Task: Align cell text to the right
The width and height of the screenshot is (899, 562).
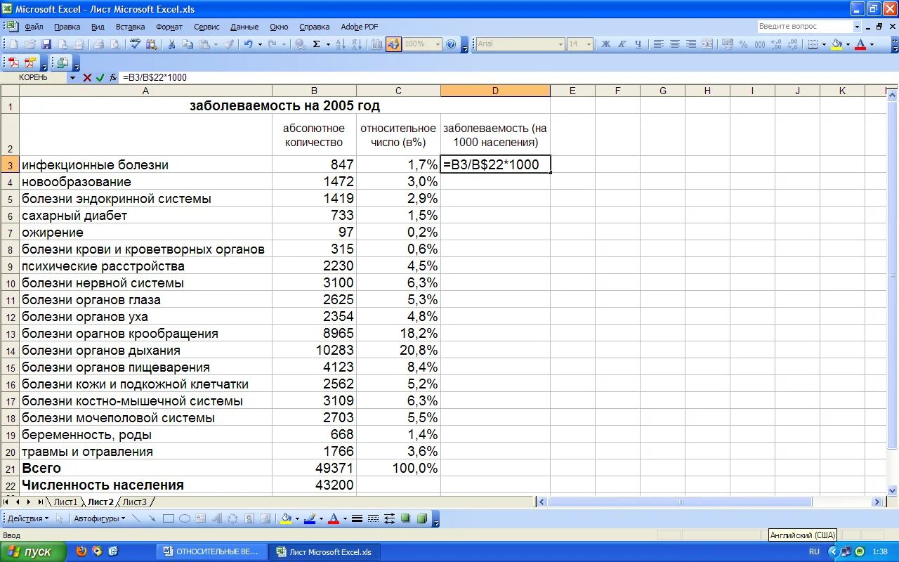Action: tap(691, 44)
